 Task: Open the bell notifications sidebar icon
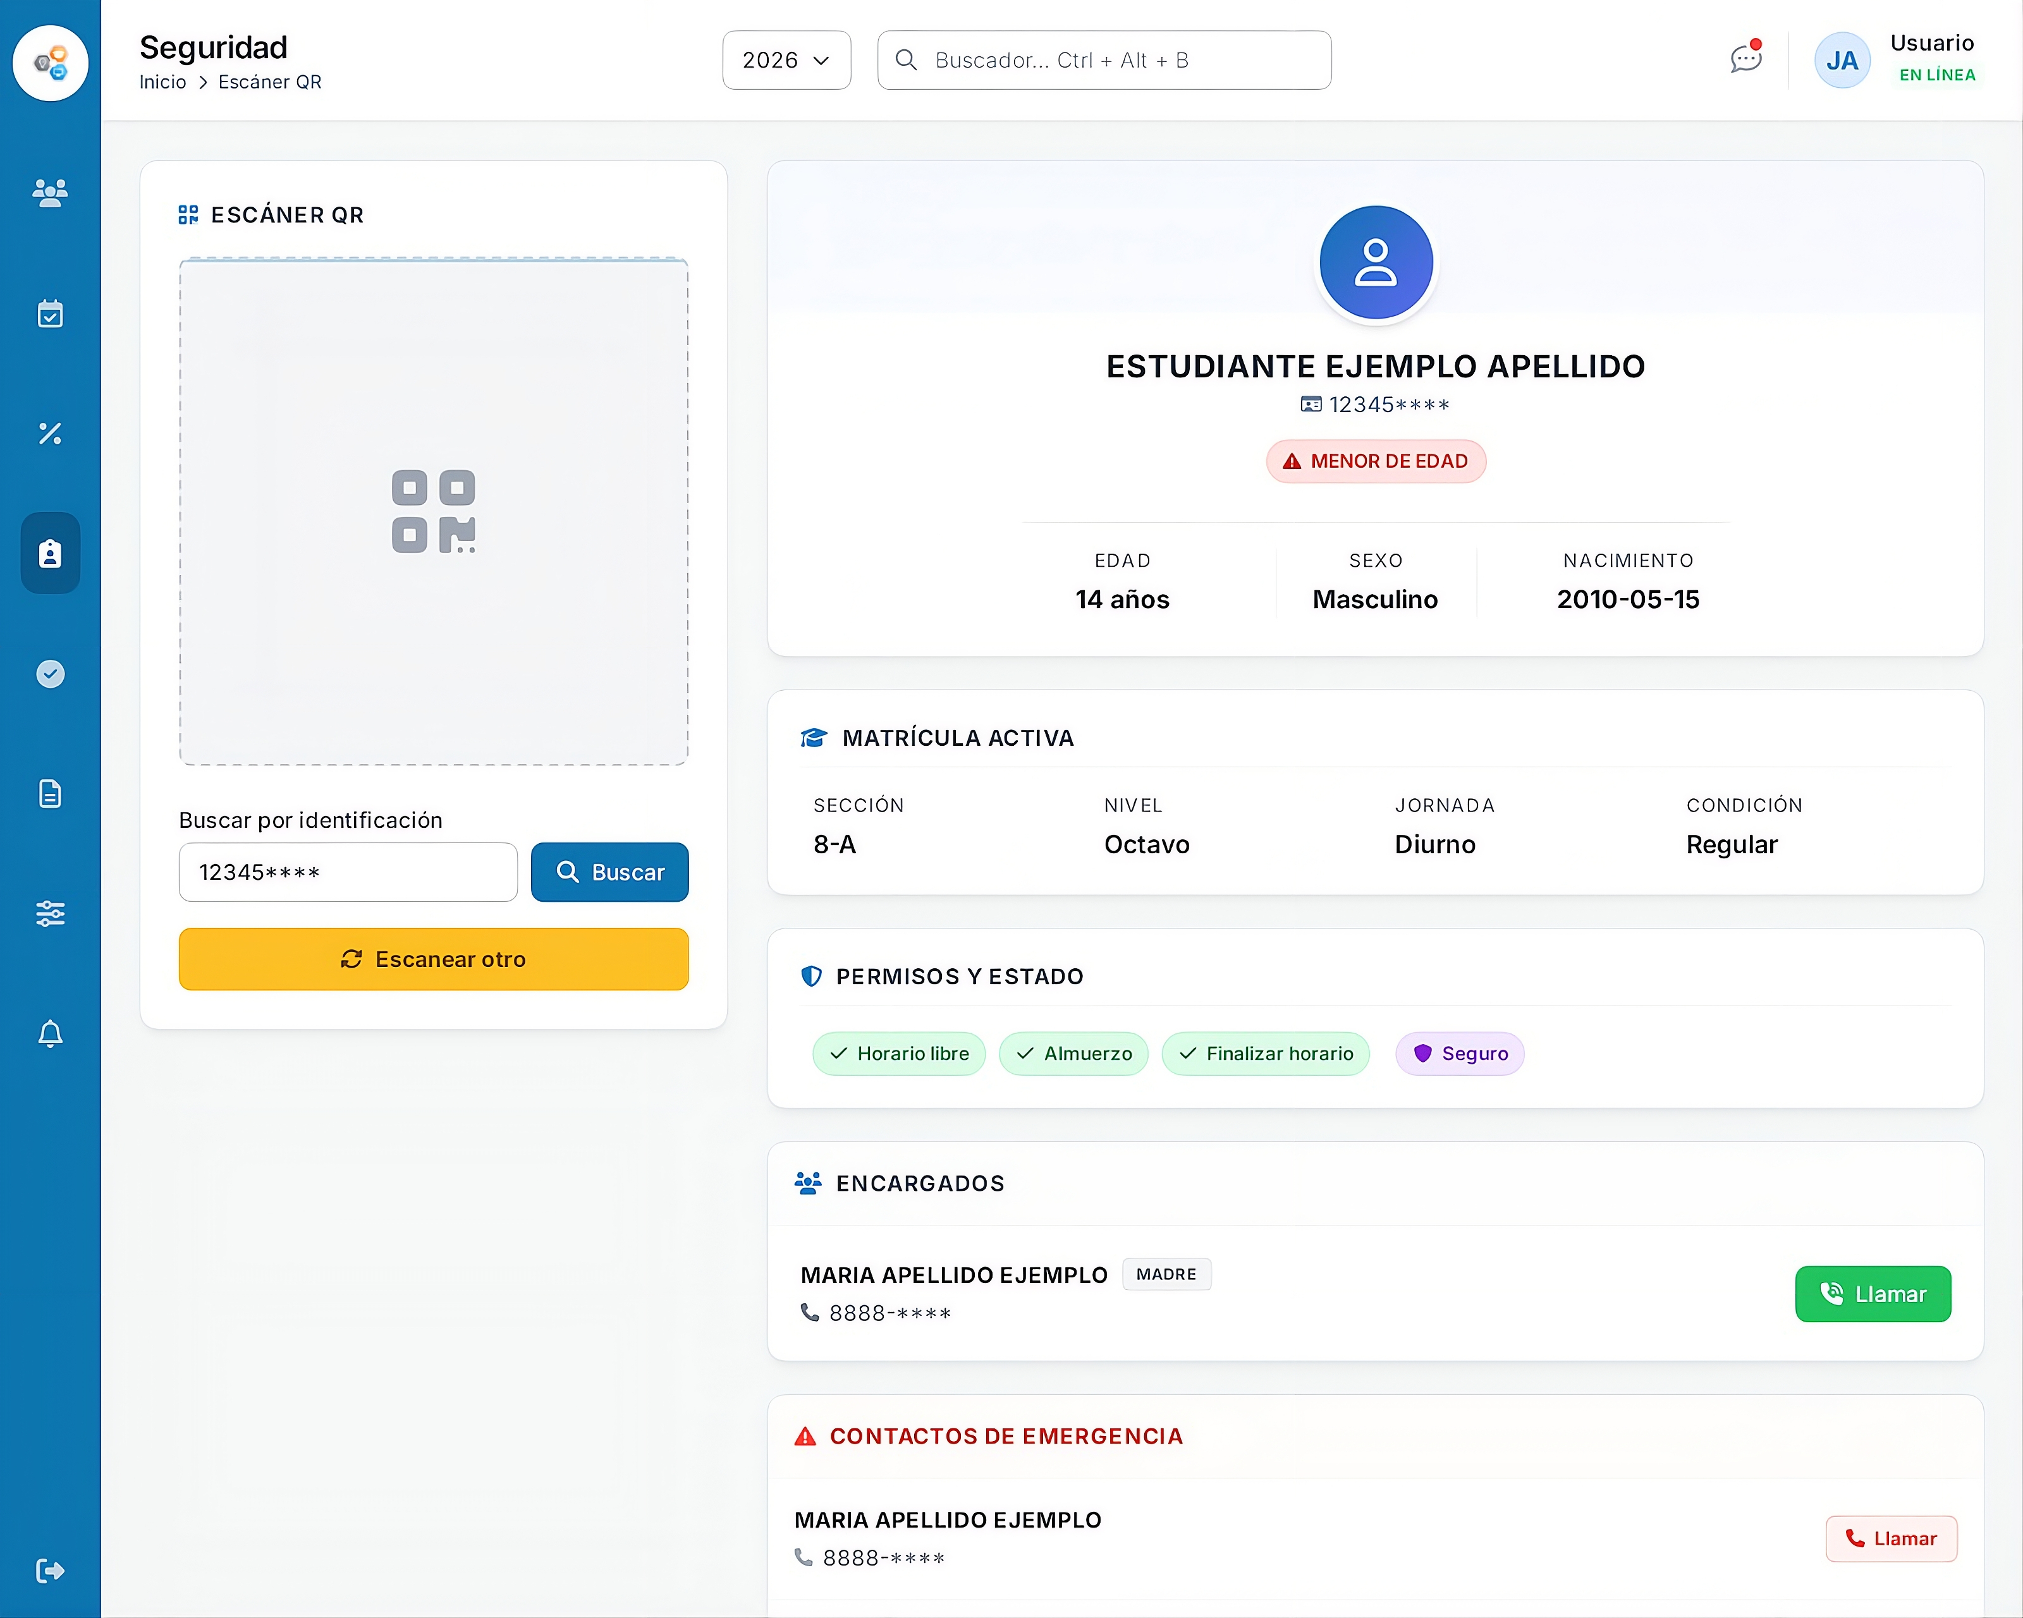click(x=51, y=1033)
